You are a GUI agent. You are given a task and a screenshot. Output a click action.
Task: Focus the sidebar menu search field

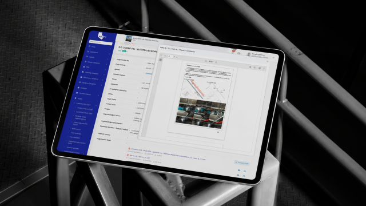point(101,43)
